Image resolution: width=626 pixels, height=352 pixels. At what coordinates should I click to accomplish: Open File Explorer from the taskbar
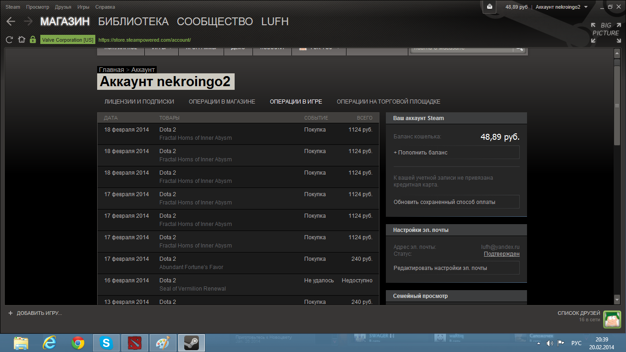(x=21, y=343)
